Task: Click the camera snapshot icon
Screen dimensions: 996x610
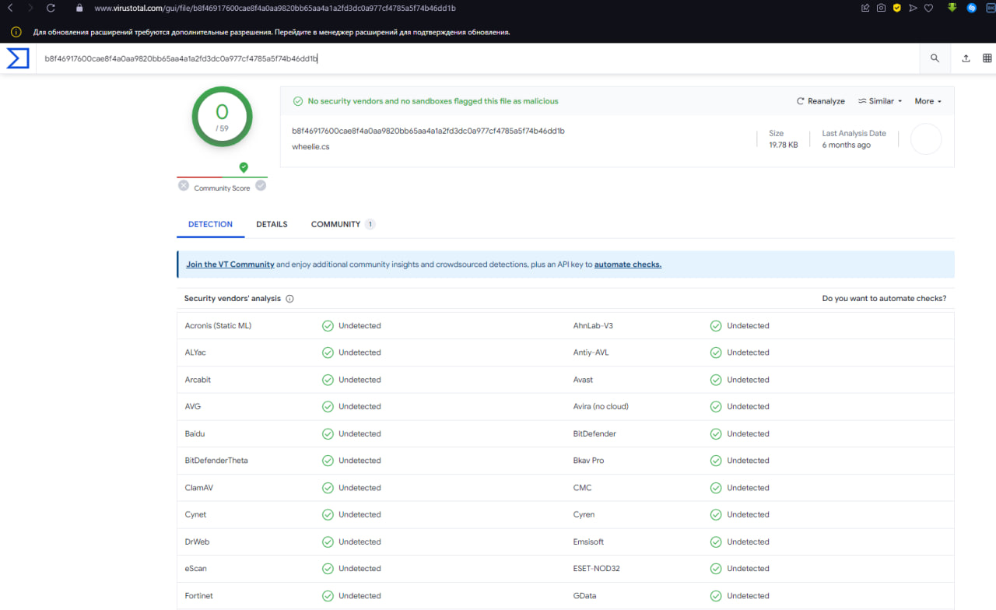Action: [x=881, y=8]
